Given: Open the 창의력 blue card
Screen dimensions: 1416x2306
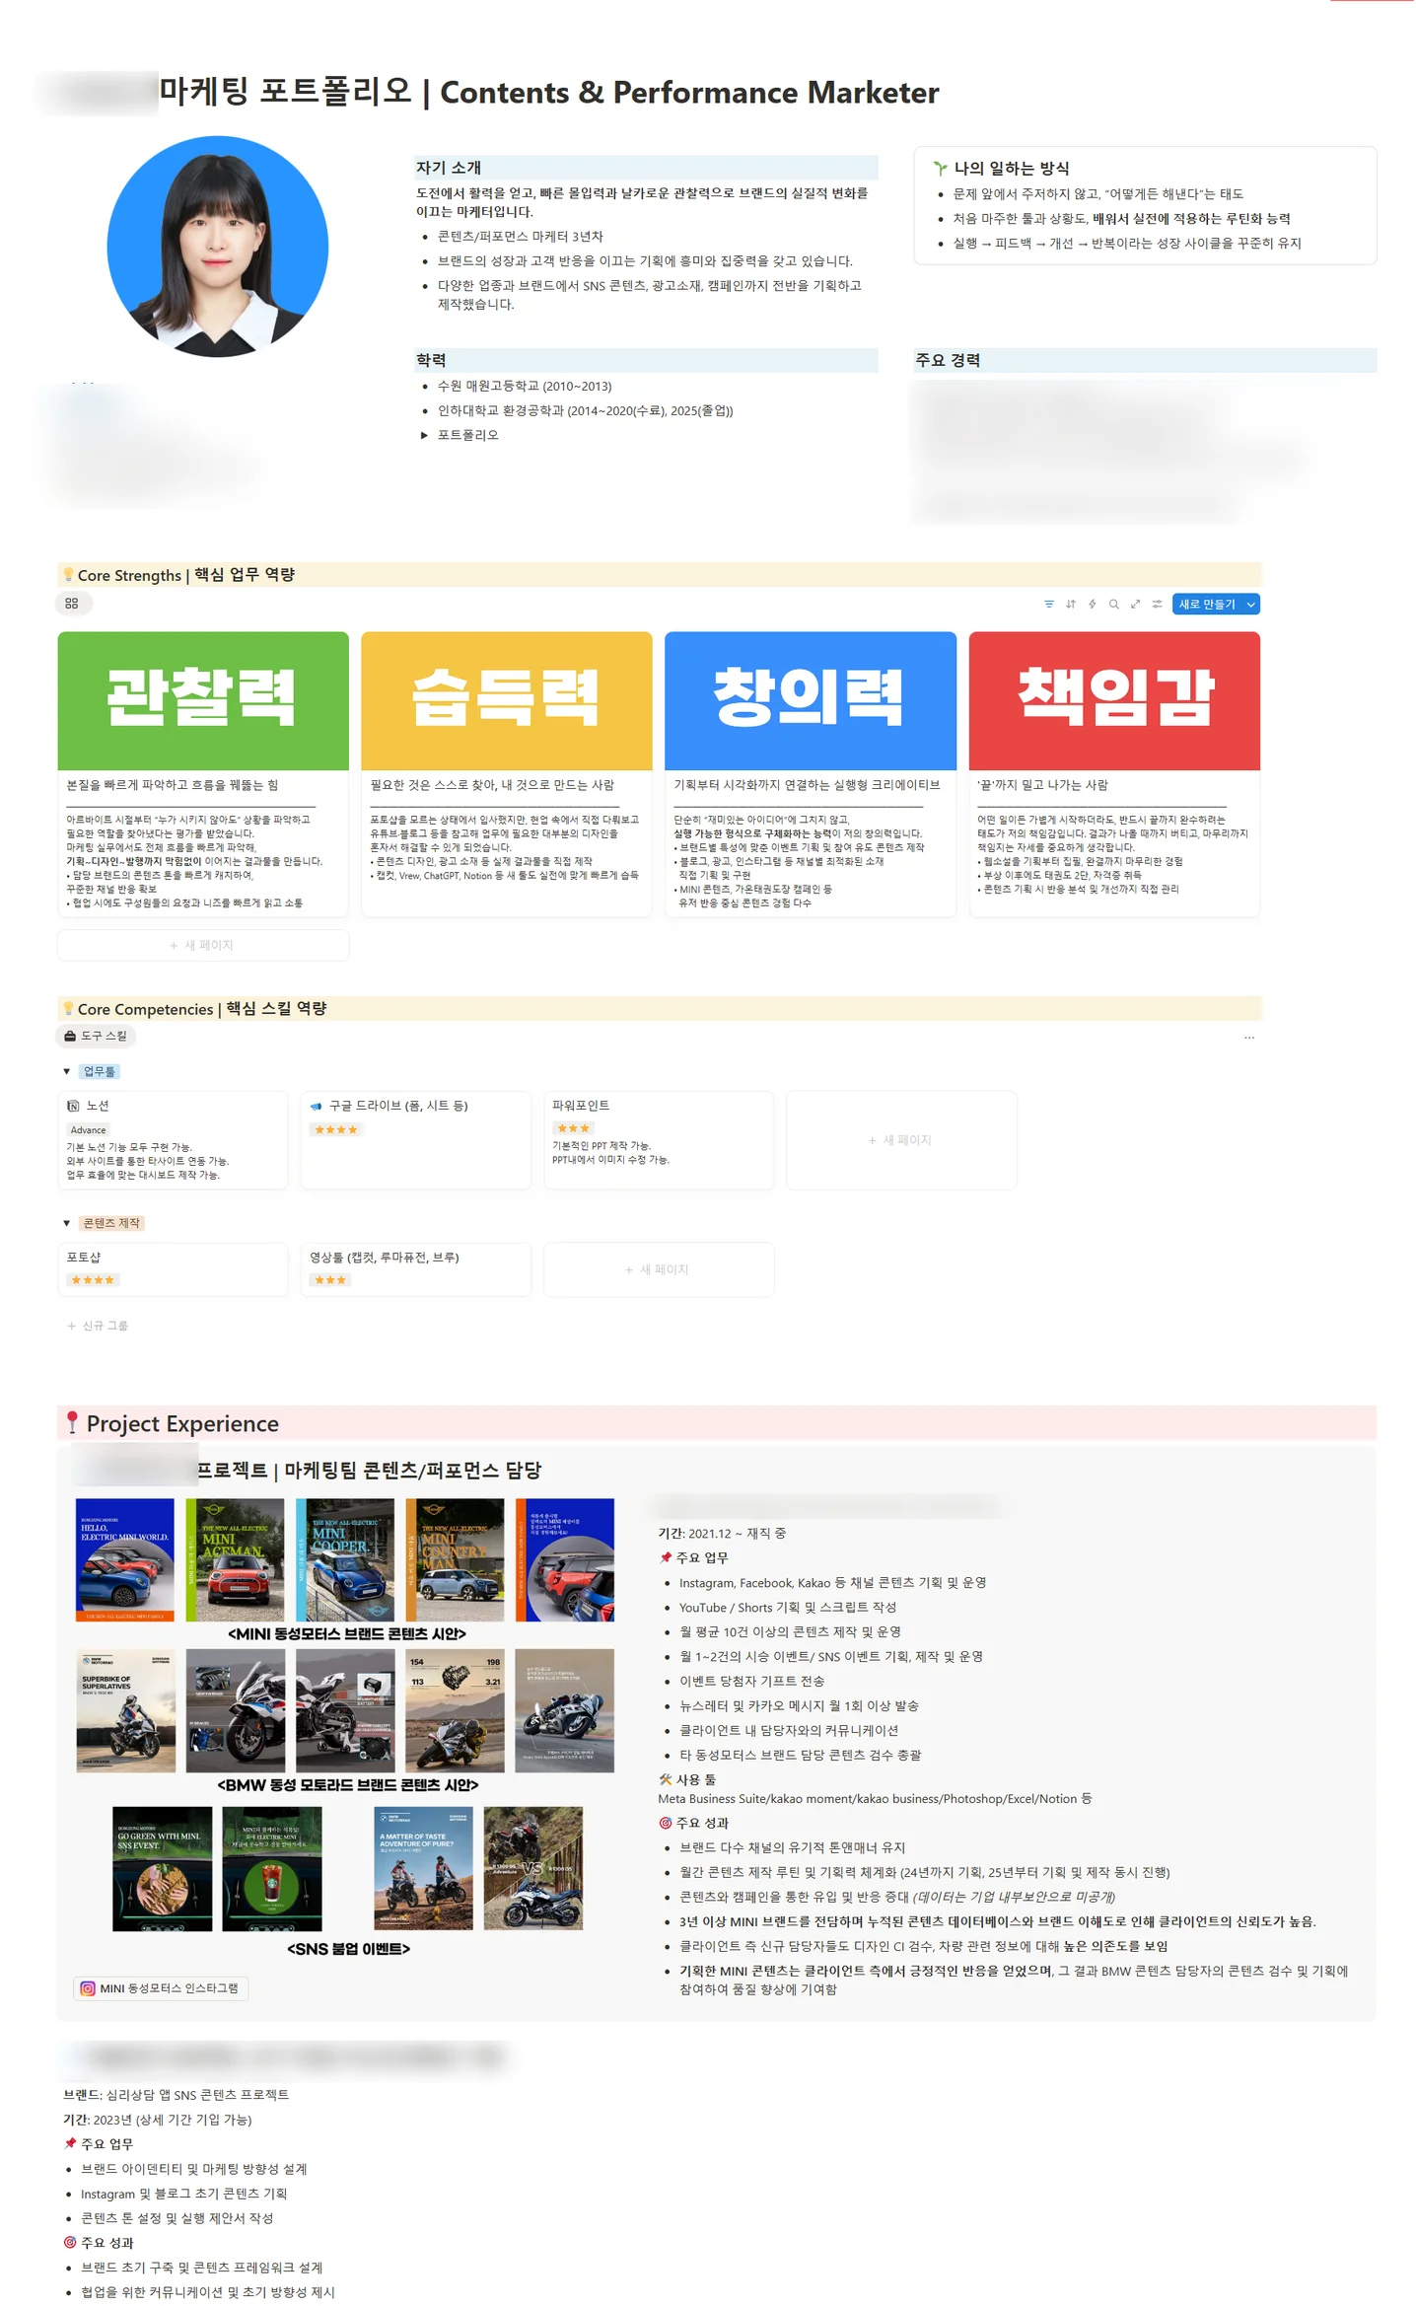Looking at the screenshot, I should (811, 774).
